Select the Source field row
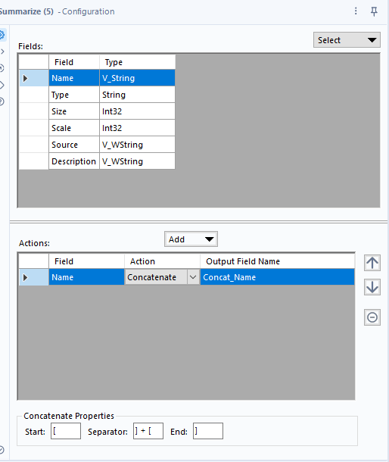 point(97,145)
